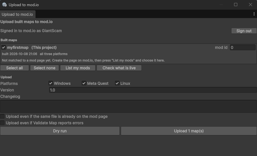Maximize the Upload to mod.io window
This screenshot has width=257, height=156.
(x=235, y=5)
